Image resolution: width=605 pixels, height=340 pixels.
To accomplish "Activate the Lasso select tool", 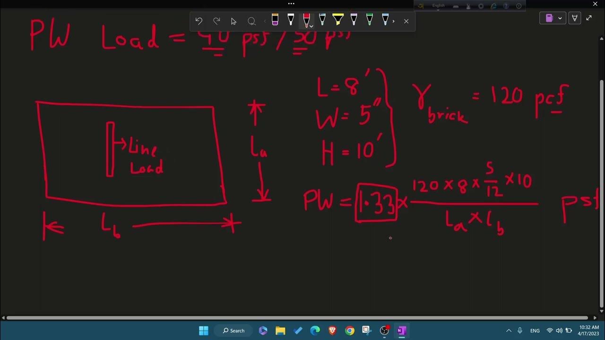I will [251, 21].
